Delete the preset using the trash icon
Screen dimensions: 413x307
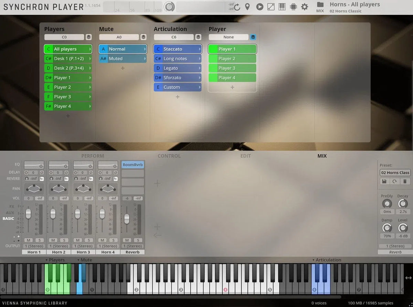tap(405, 181)
